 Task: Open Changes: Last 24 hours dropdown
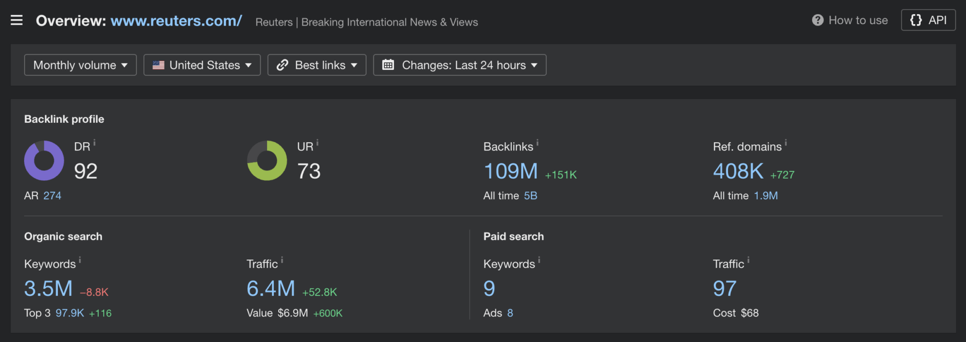click(459, 65)
